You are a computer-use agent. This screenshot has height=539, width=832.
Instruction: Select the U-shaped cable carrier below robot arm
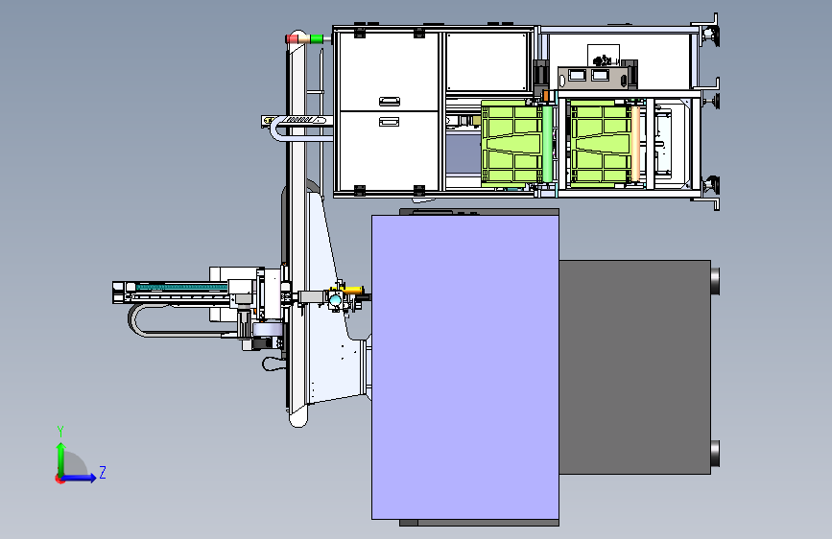tap(181, 319)
